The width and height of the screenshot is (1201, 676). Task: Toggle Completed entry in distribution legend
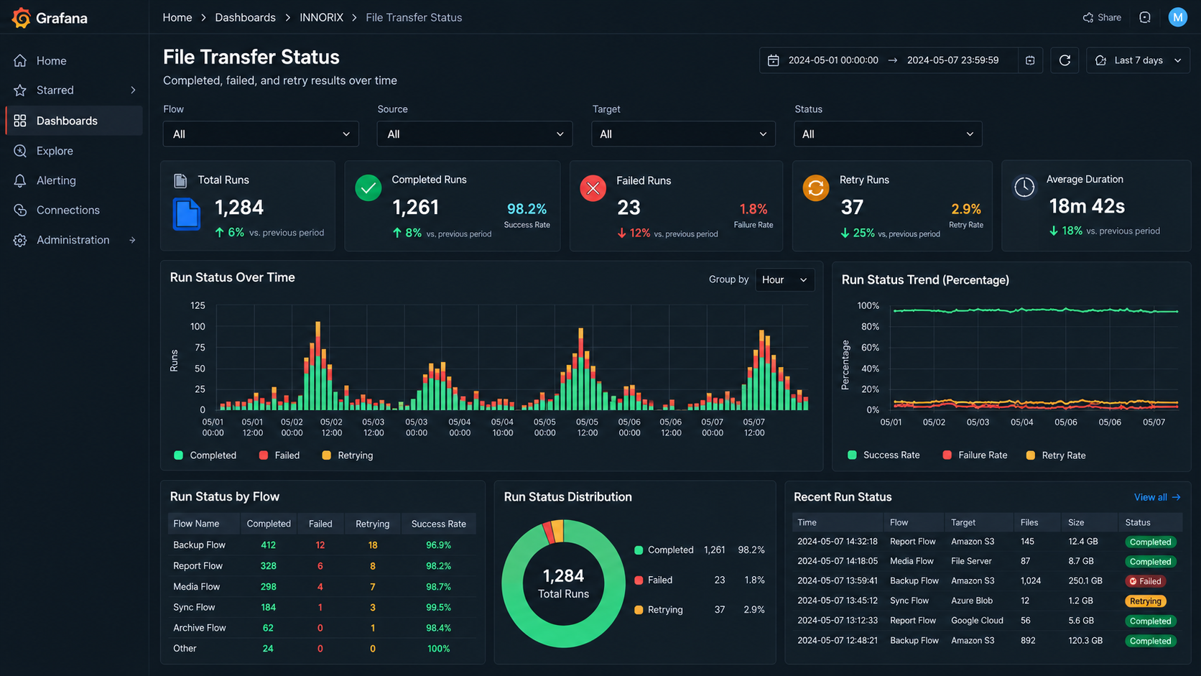664,550
